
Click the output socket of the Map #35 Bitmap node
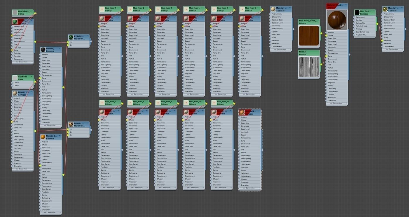pyautogui.click(x=321, y=64)
